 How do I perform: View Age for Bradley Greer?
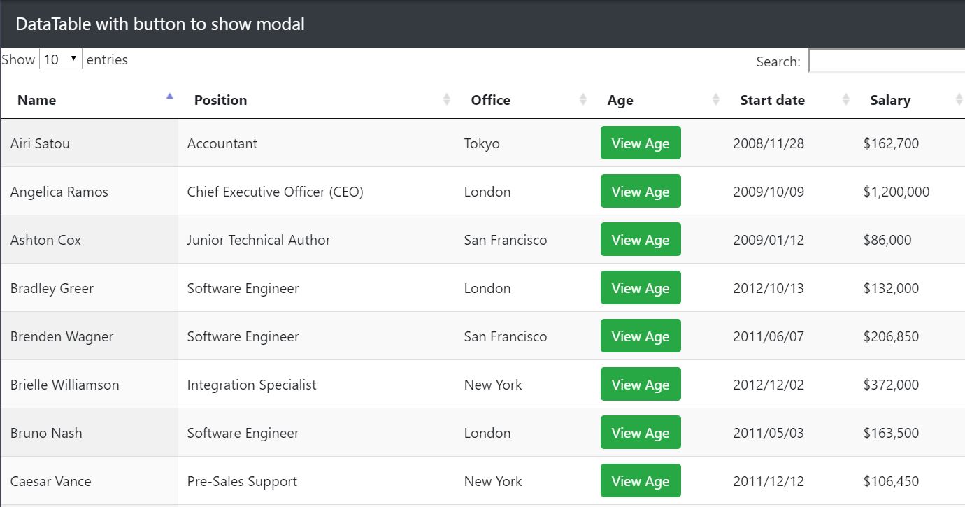pos(641,287)
